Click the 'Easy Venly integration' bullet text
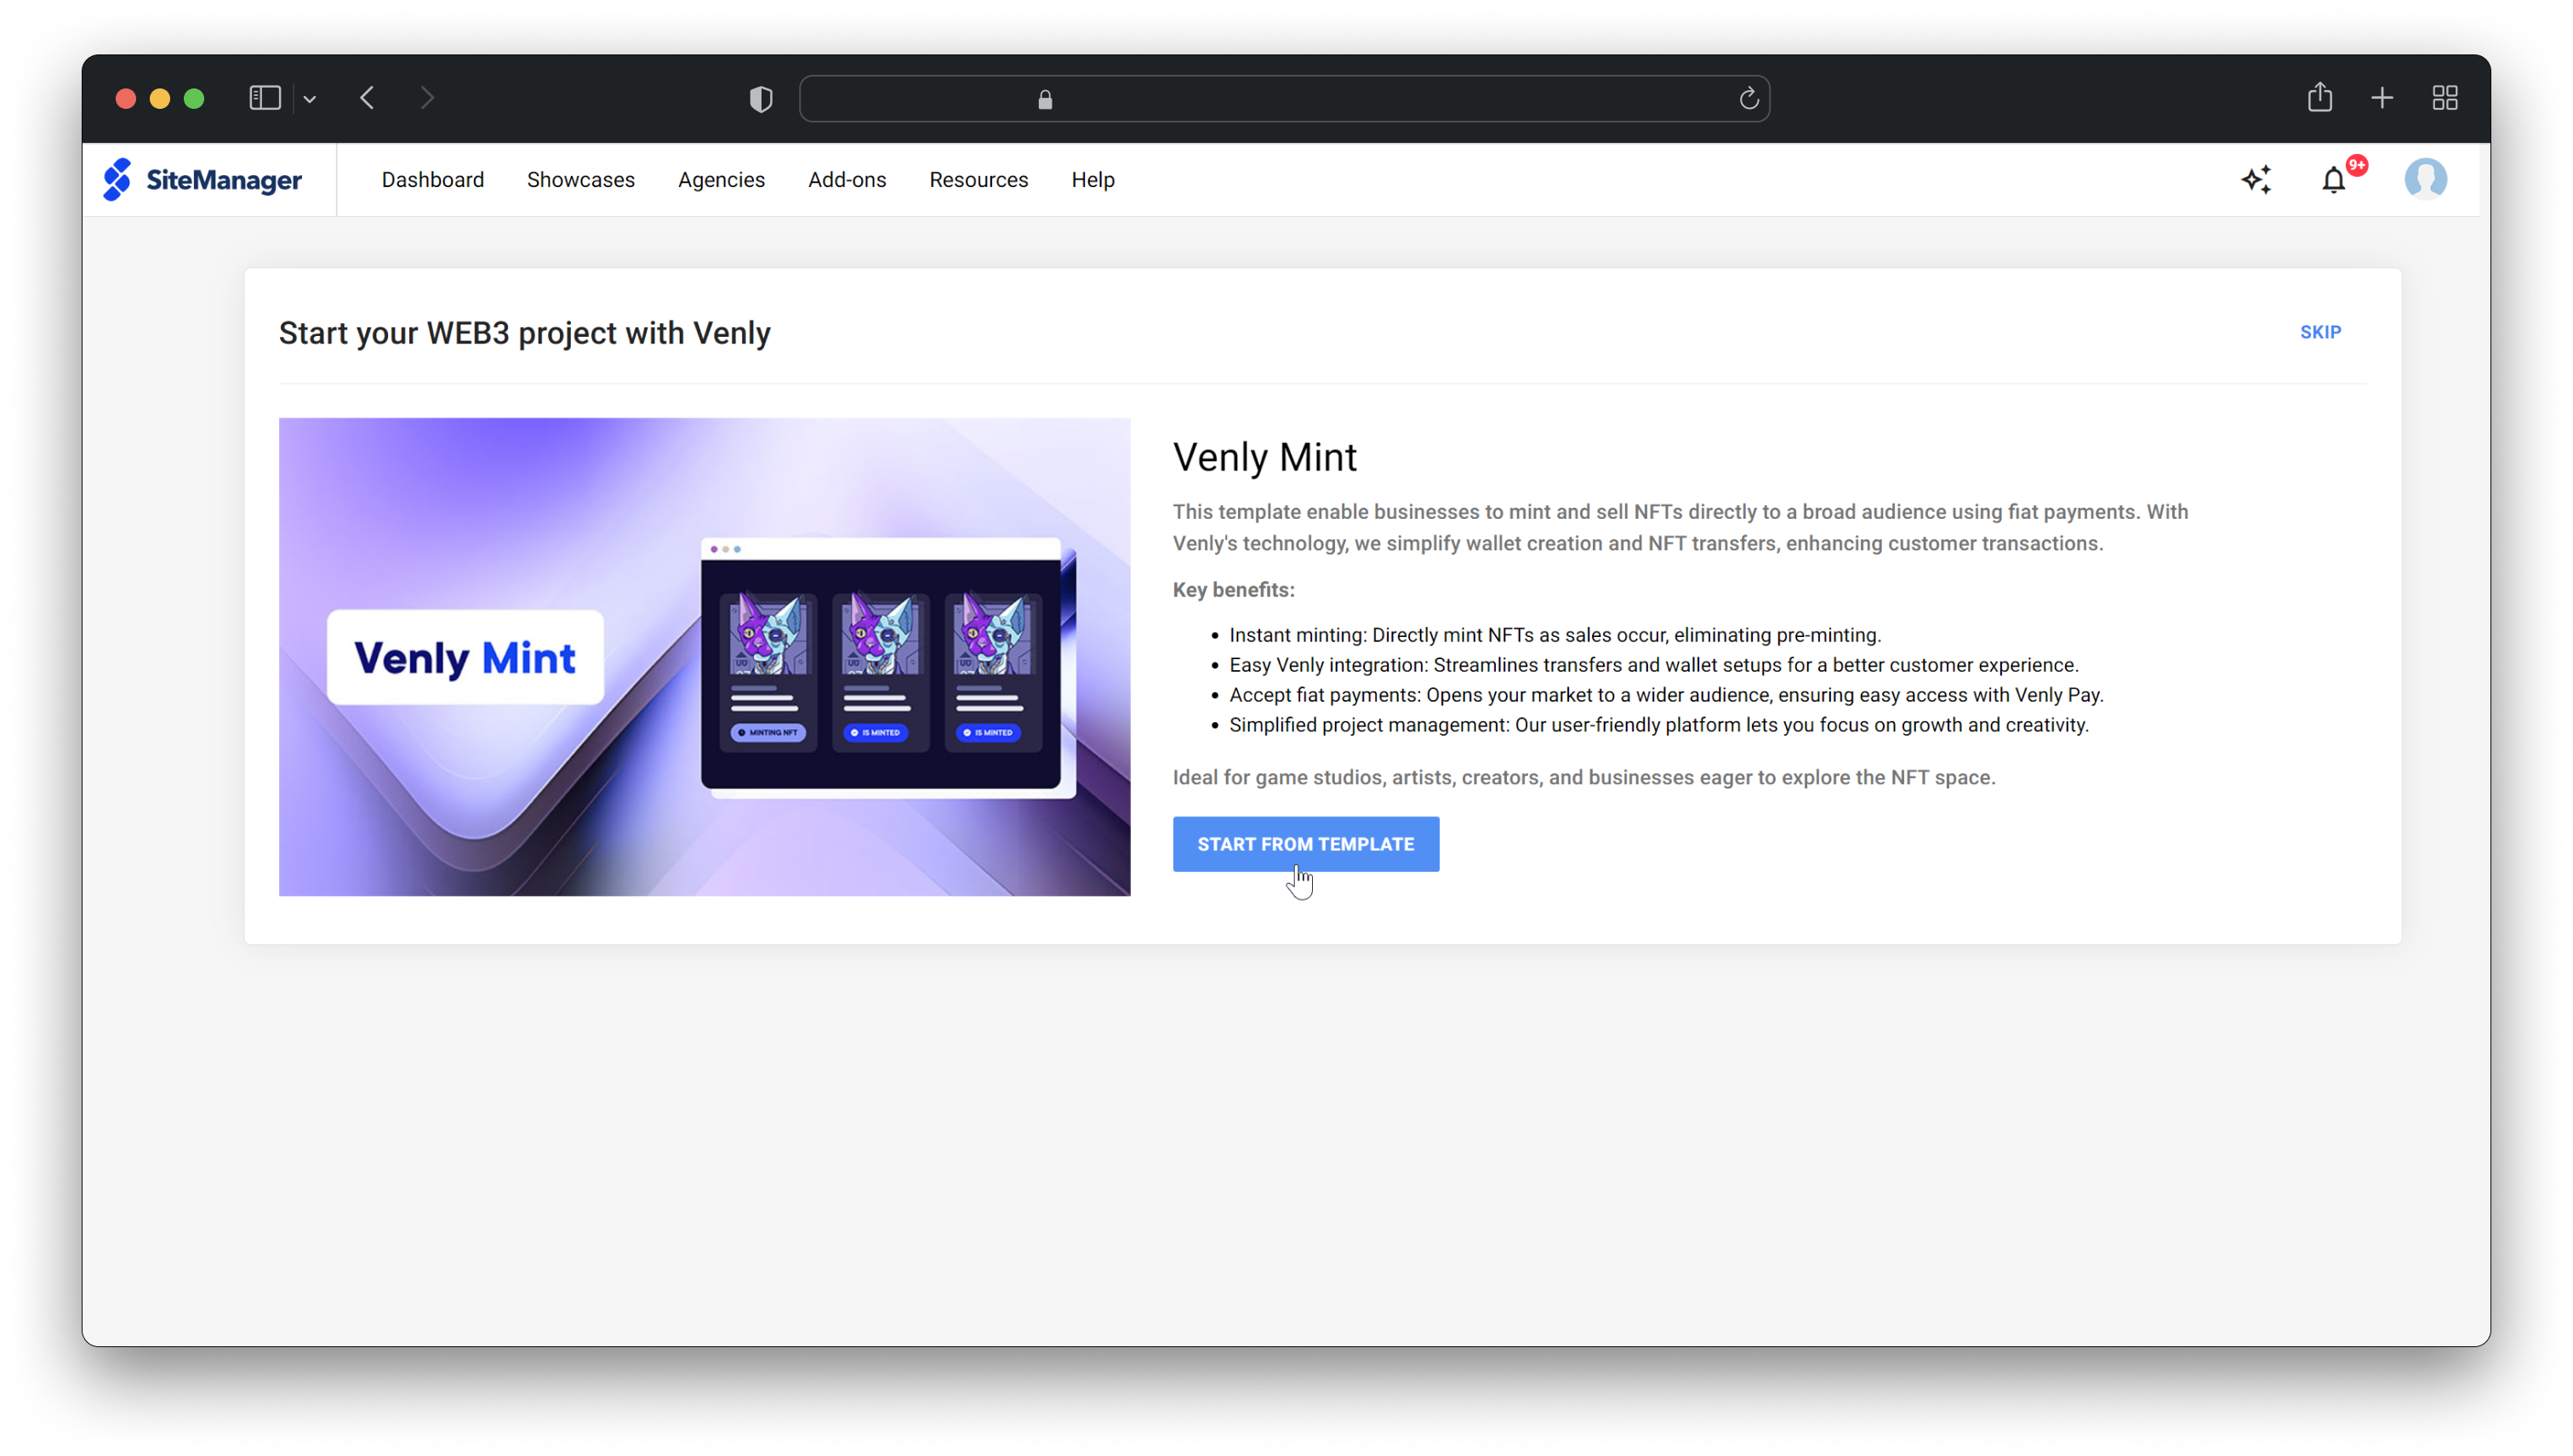 (1652, 665)
